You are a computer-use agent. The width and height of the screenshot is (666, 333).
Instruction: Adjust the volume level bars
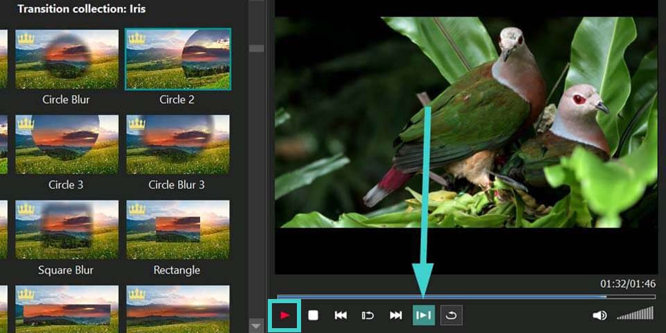(x=635, y=314)
